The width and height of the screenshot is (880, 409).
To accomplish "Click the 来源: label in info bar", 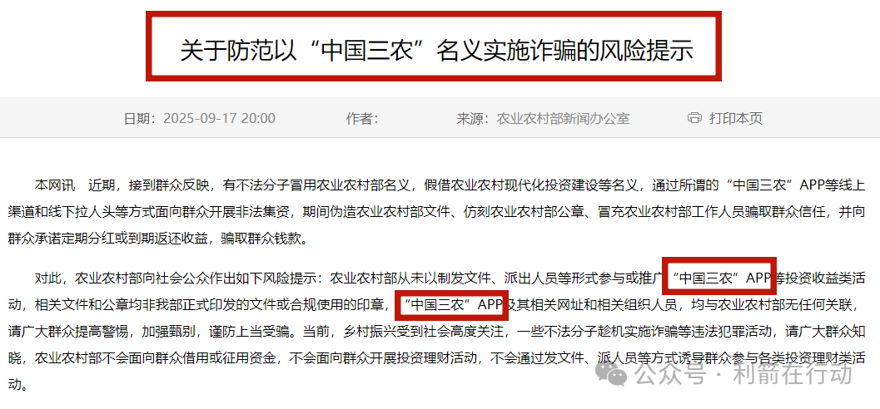I will [475, 118].
